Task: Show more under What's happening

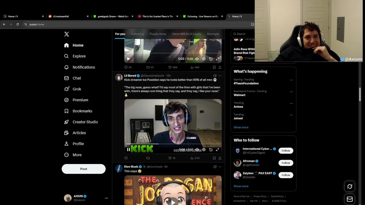Action: [x=241, y=127]
